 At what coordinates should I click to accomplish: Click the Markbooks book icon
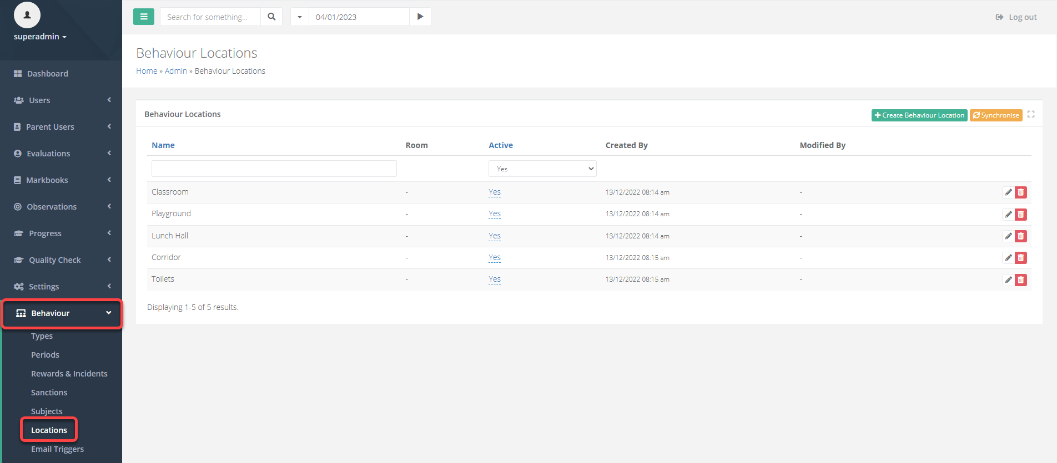[17, 180]
